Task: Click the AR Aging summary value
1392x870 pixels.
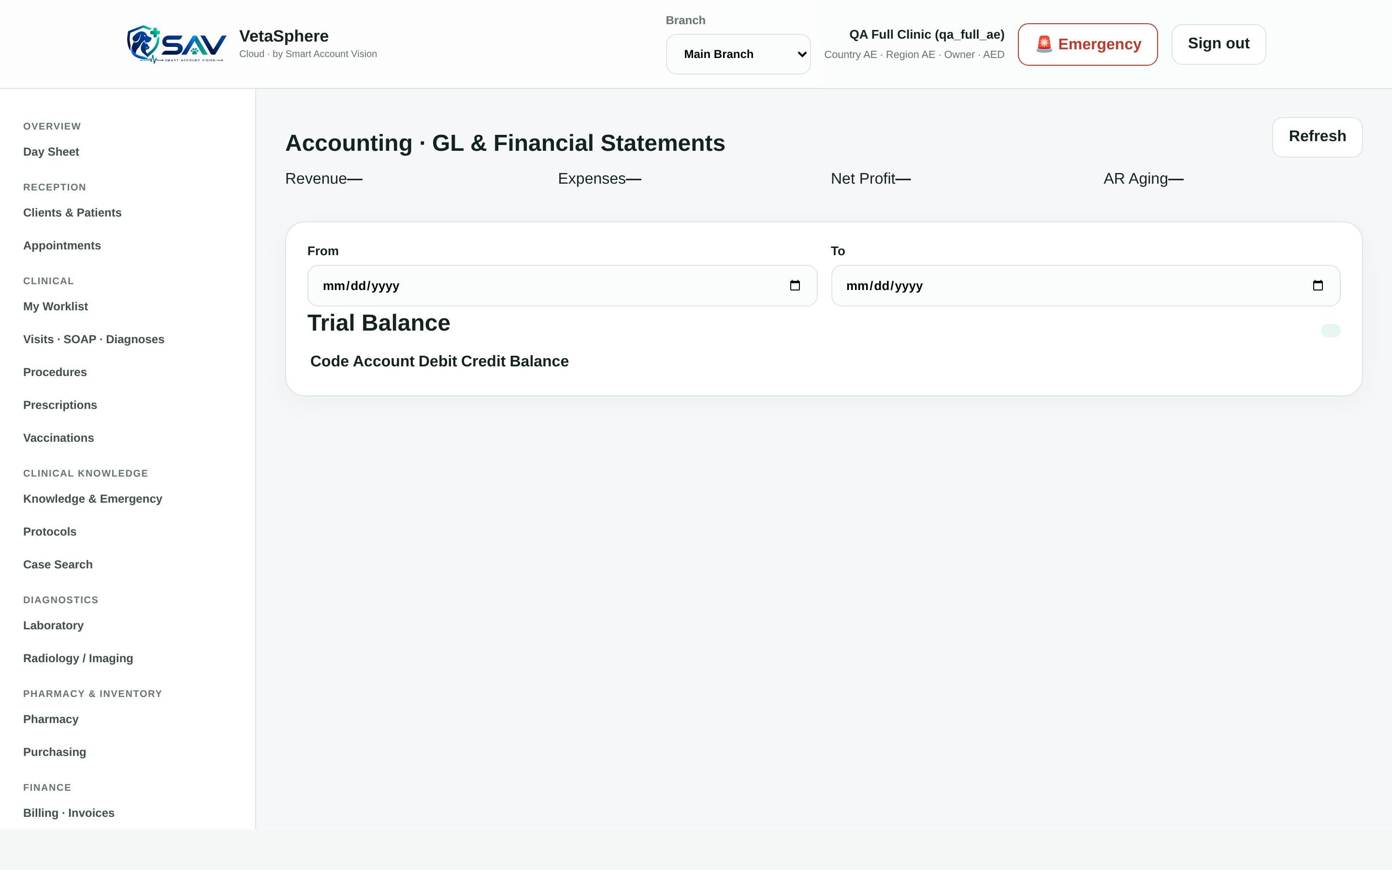Action: 1176,179
